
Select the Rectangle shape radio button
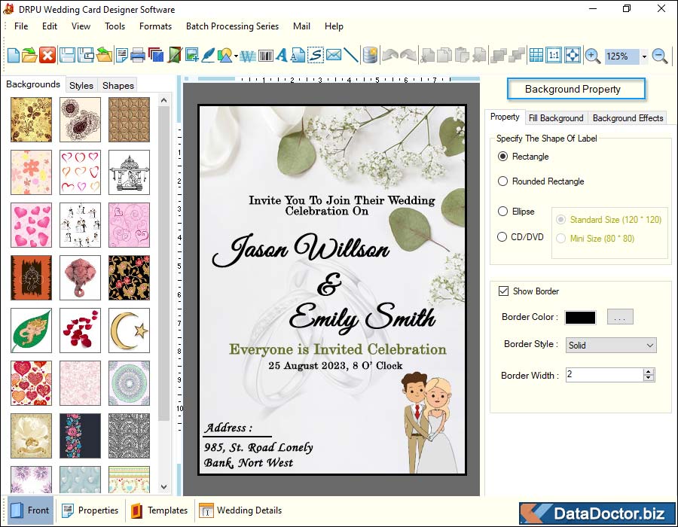coord(502,157)
